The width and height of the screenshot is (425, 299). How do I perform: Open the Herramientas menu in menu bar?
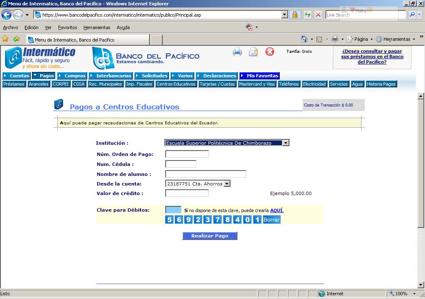pos(97,27)
